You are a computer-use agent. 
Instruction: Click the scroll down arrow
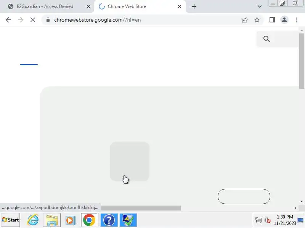coord(302,201)
